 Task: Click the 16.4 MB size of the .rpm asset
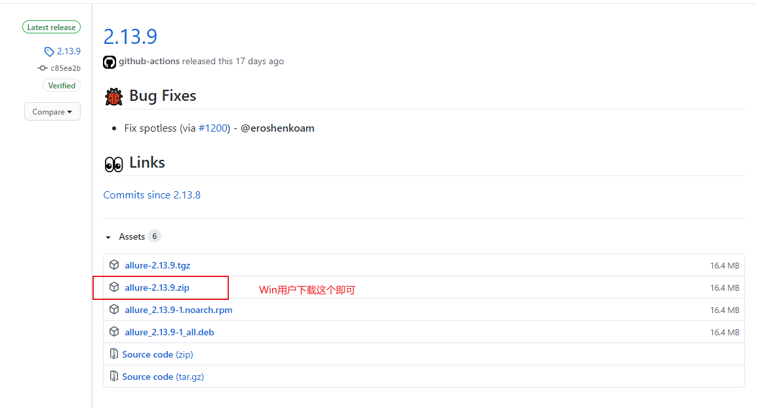point(725,310)
